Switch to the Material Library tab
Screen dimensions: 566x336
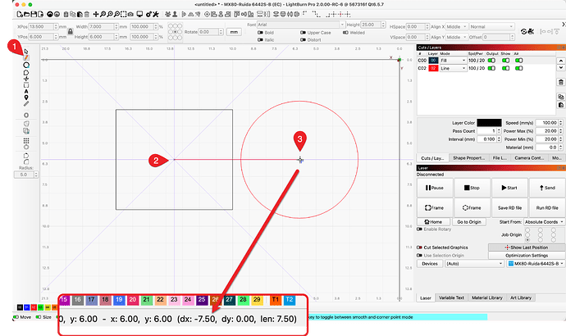pyautogui.click(x=487, y=297)
